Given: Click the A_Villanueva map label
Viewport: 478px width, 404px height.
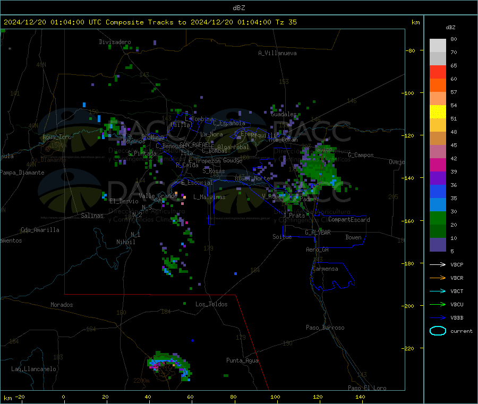Looking at the screenshot, I should (277, 53).
